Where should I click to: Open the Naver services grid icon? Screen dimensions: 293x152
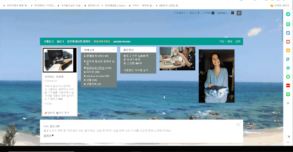(x=239, y=13)
